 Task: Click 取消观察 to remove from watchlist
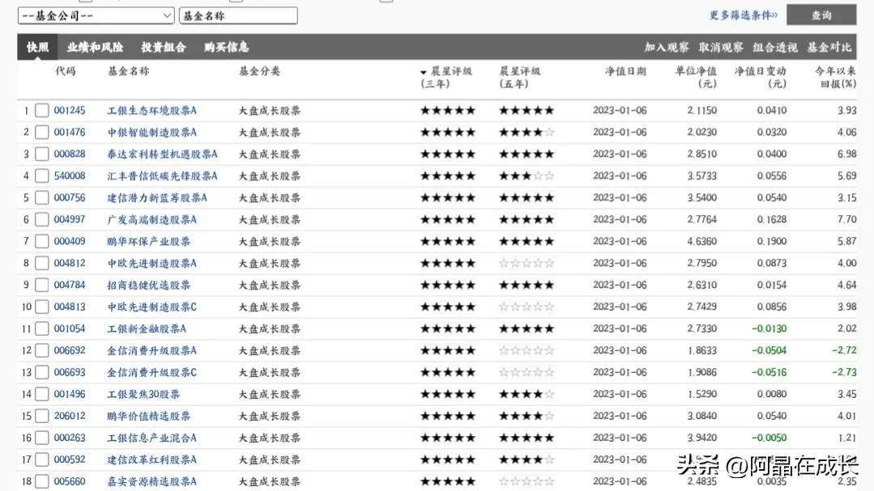721,47
